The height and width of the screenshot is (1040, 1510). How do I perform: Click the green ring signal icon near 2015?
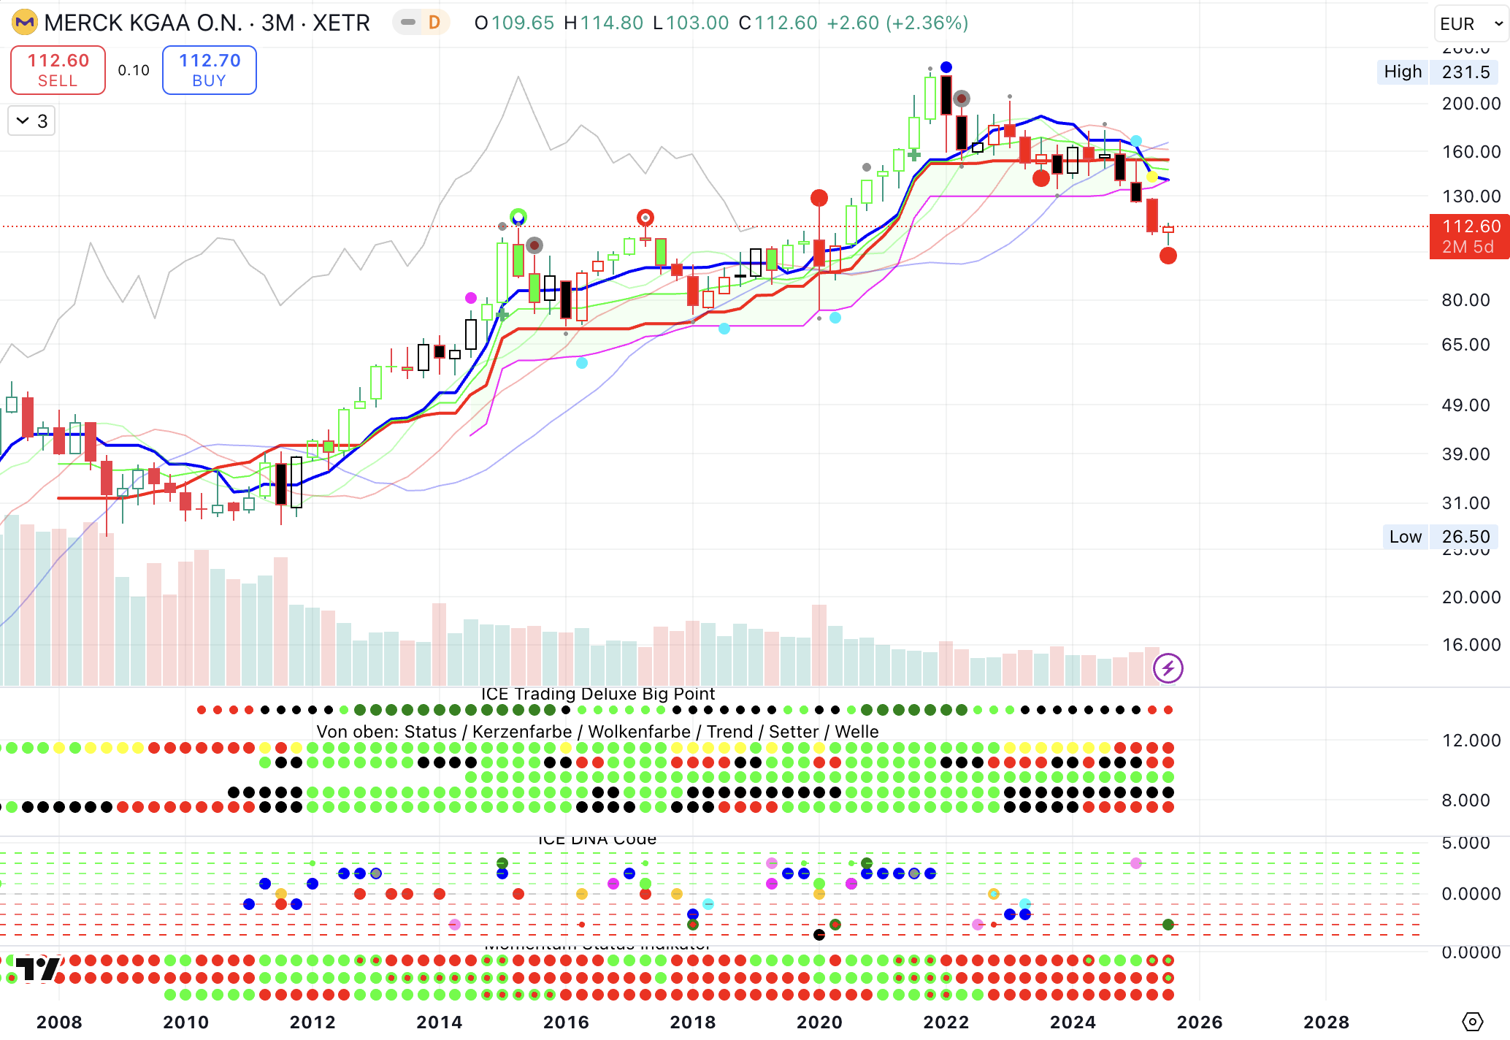click(x=518, y=216)
